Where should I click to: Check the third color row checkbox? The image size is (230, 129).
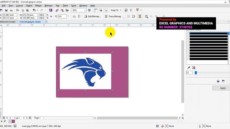click(188, 39)
